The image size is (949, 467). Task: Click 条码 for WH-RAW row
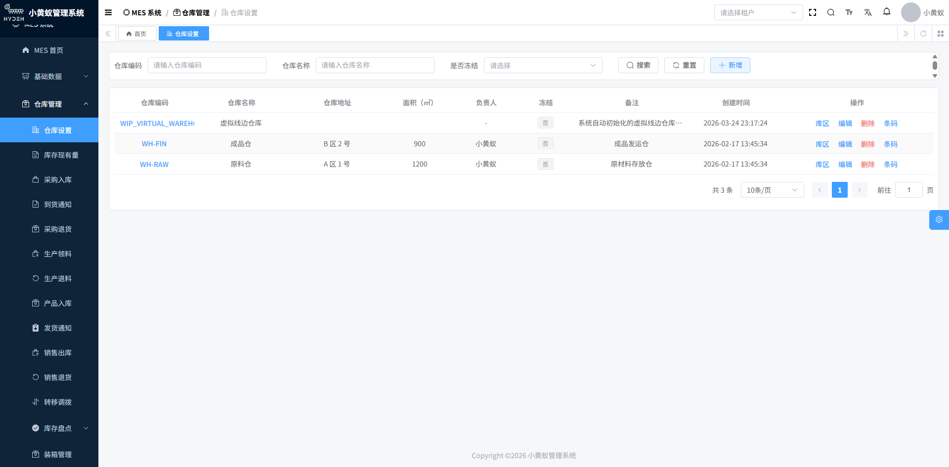point(891,164)
